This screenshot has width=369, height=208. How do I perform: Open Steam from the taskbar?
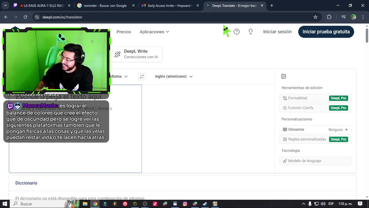click(x=205, y=204)
